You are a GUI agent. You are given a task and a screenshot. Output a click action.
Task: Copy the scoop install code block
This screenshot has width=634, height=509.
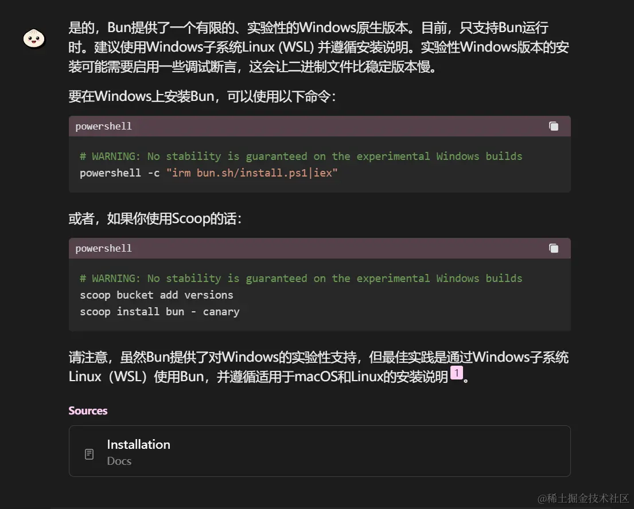click(x=554, y=248)
